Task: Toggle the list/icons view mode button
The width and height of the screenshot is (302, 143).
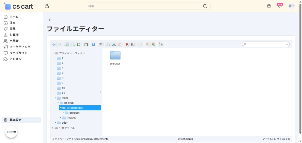Action: [x=161, y=44]
